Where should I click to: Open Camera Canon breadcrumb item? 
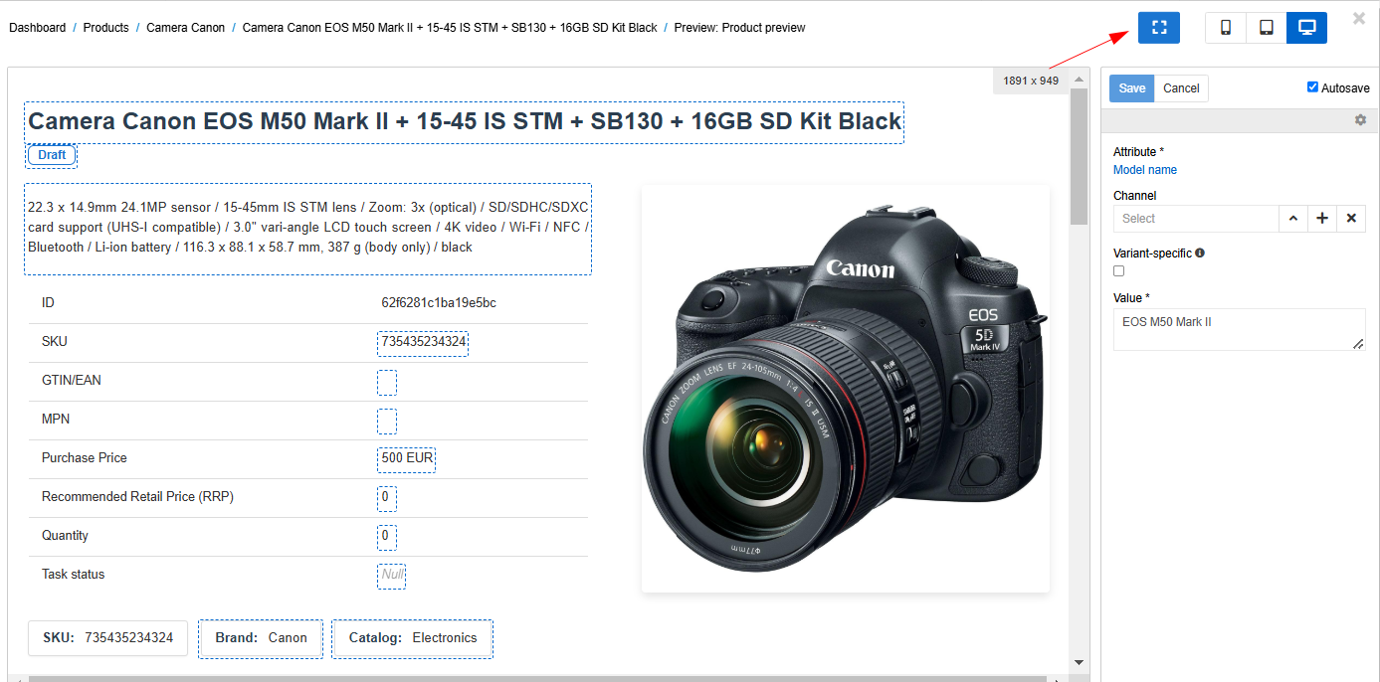coord(185,28)
